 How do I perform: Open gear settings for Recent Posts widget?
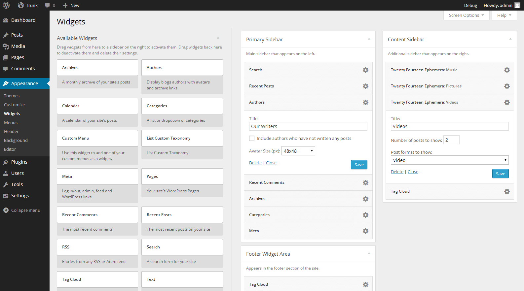point(365,86)
